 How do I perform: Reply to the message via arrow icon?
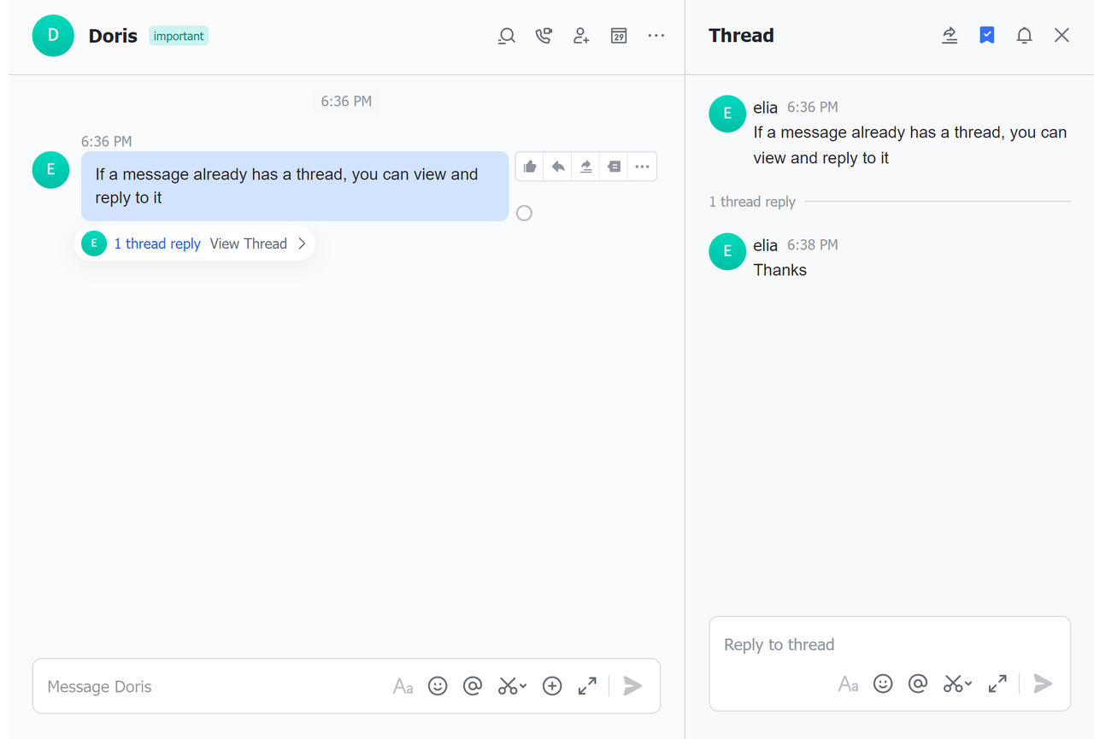click(558, 167)
